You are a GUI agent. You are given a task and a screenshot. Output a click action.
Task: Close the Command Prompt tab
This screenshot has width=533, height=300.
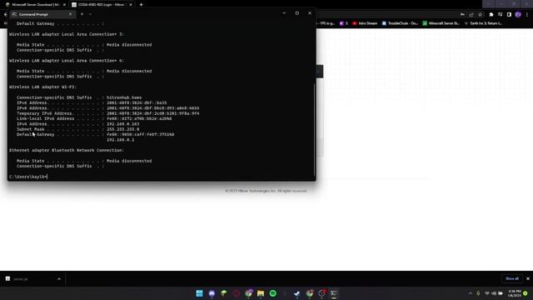pyautogui.click(x=70, y=14)
